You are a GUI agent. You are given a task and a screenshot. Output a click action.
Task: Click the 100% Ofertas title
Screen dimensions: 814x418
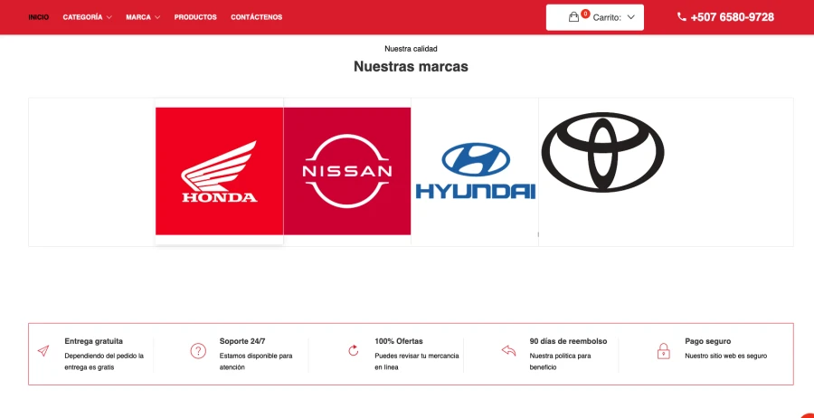click(399, 341)
